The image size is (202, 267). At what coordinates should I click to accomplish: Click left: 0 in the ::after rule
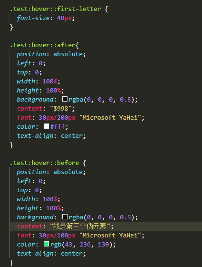pyautogui.click(x=31, y=63)
